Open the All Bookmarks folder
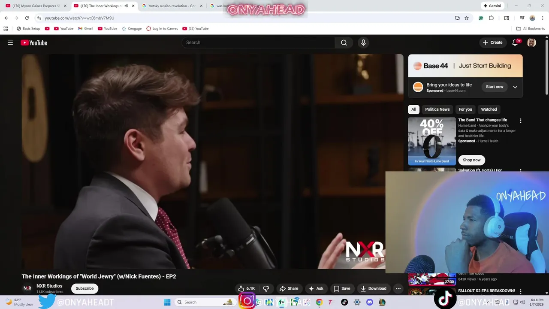This screenshot has height=309, width=549. 531,29
